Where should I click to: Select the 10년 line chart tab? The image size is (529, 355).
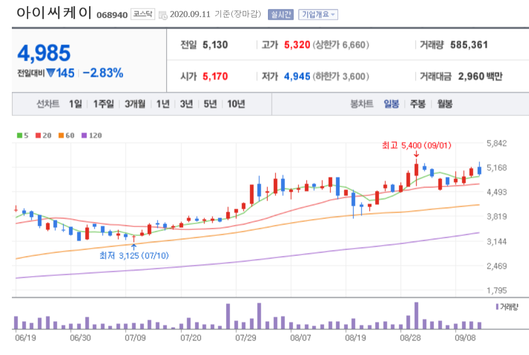tap(236, 104)
